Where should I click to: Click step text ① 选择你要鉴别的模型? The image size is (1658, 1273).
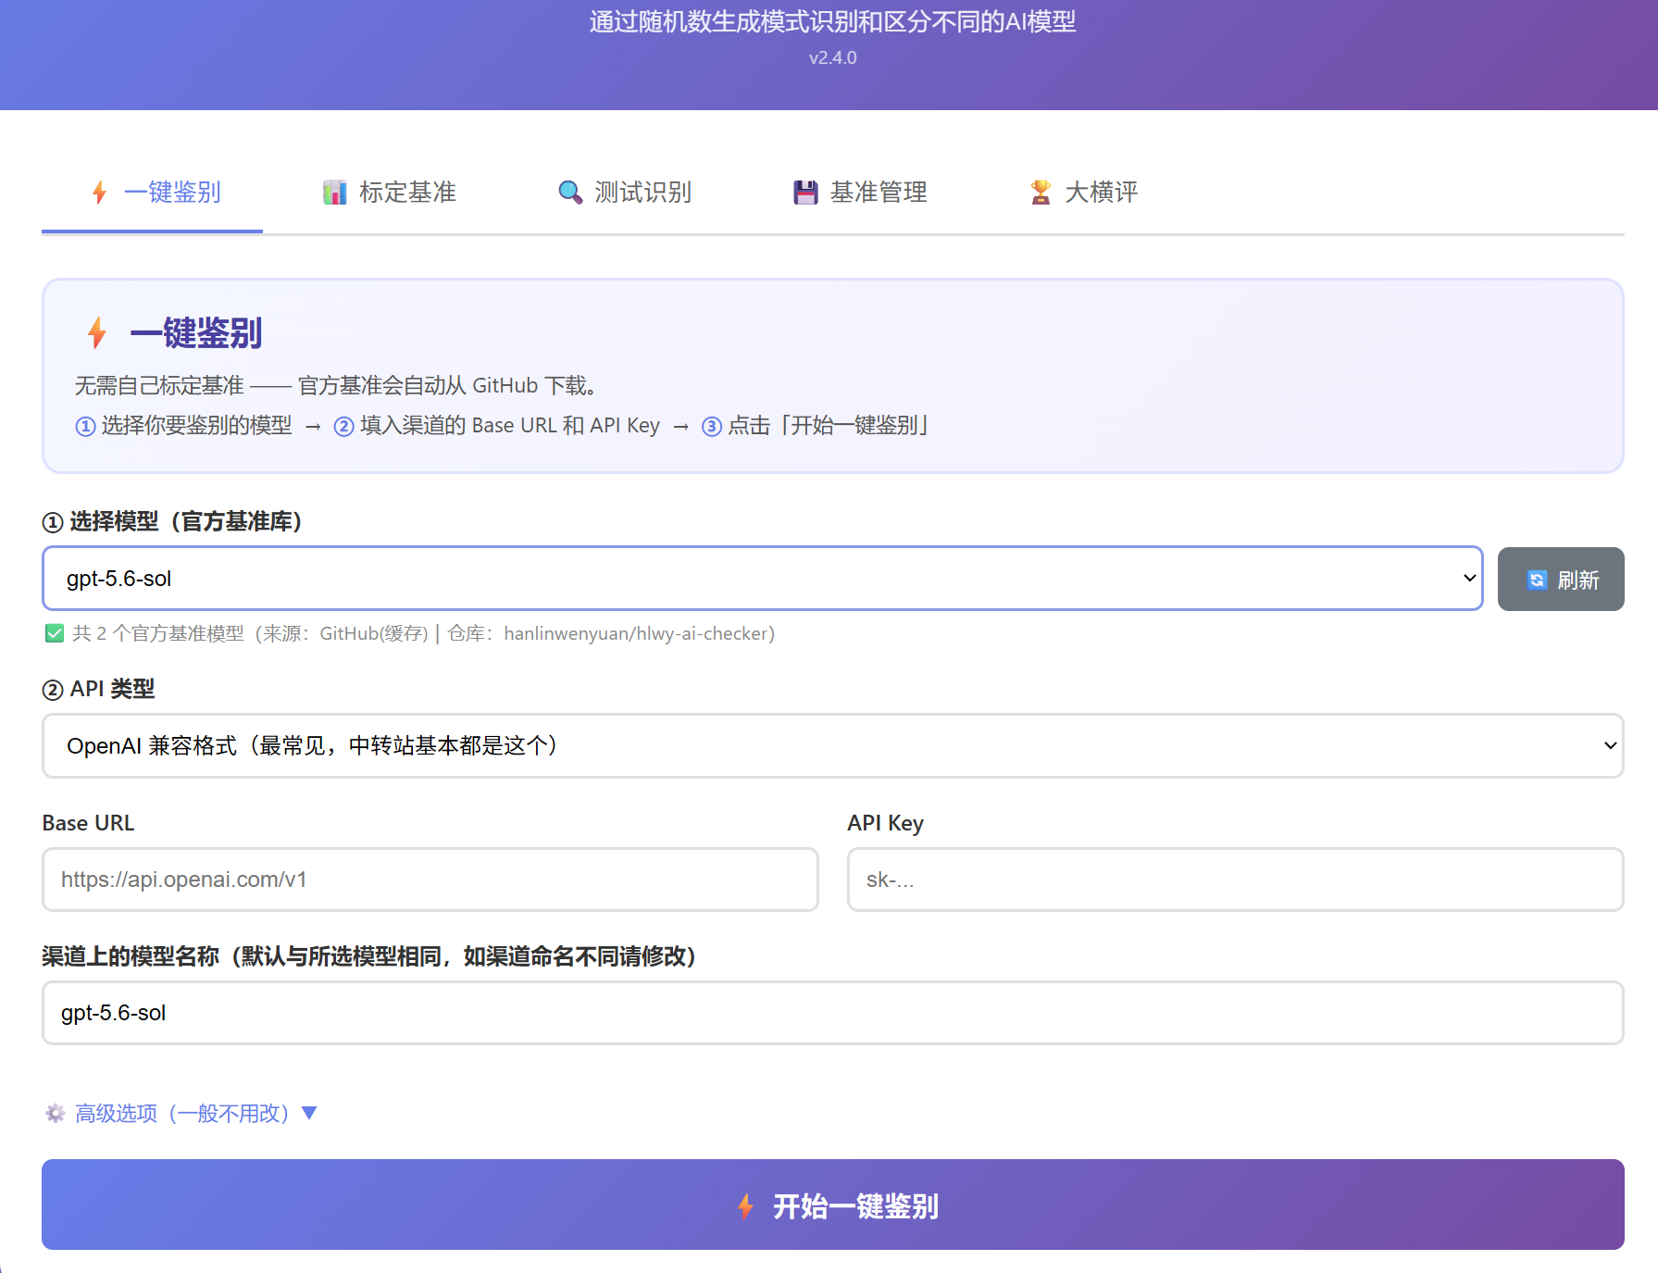click(183, 425)
